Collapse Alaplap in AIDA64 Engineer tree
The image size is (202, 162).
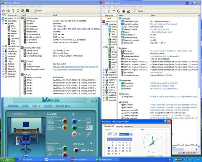tap(3, 23)
